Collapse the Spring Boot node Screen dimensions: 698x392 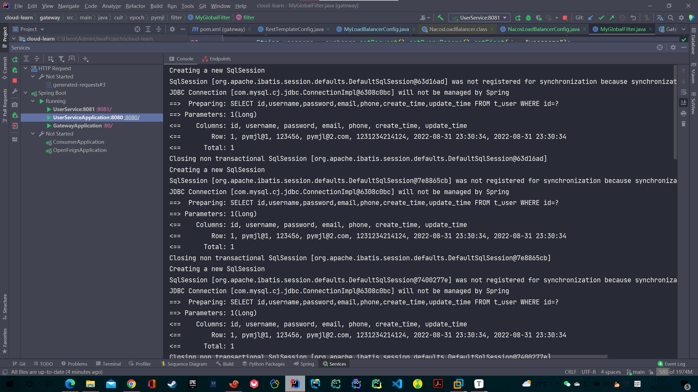26,93
